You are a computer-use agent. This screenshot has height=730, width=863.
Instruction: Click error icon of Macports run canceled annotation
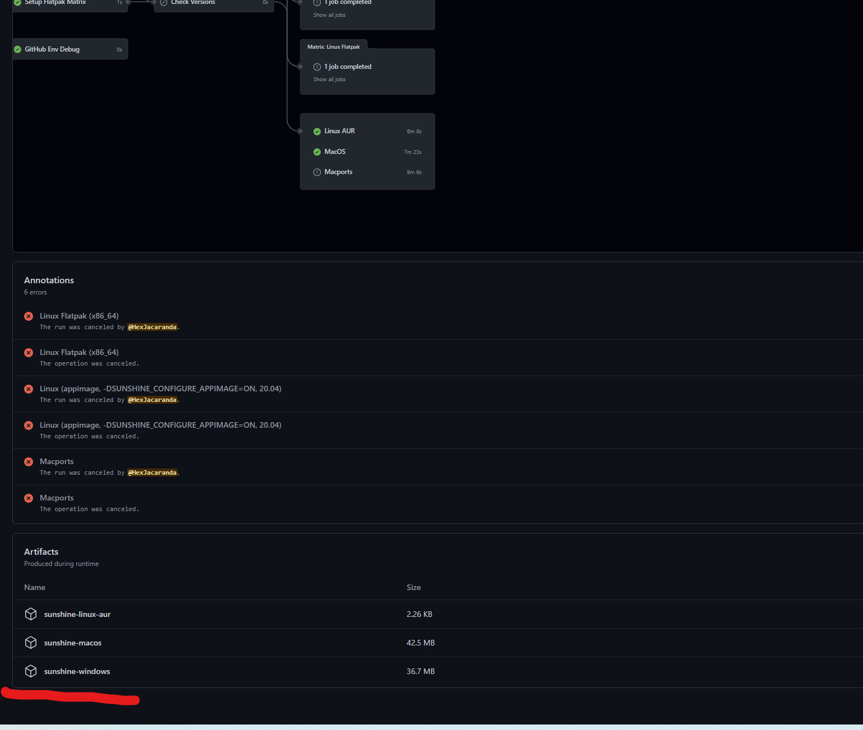[x=29, y=462]
